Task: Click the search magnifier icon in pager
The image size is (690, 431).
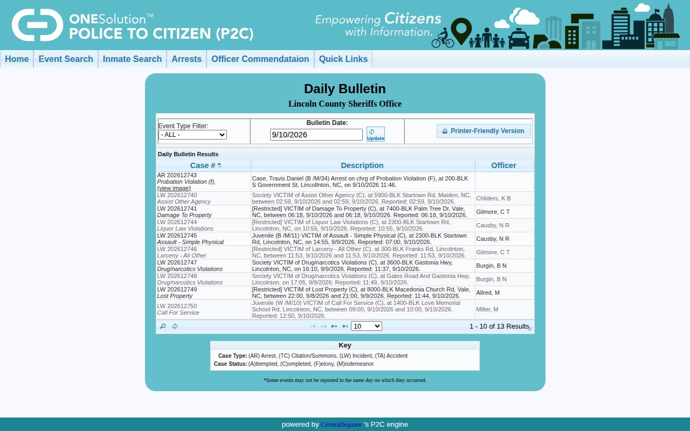Action: coord(163,326)
